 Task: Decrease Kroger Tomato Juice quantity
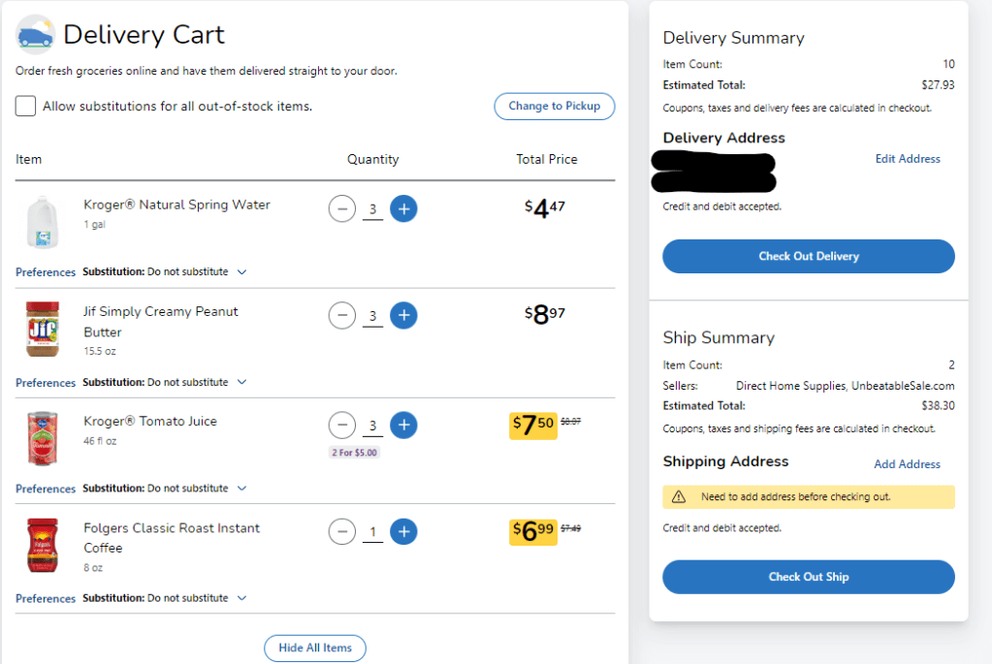[341, 425]
